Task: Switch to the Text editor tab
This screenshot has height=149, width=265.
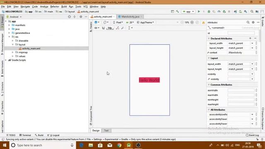Action: coord(106,130)
